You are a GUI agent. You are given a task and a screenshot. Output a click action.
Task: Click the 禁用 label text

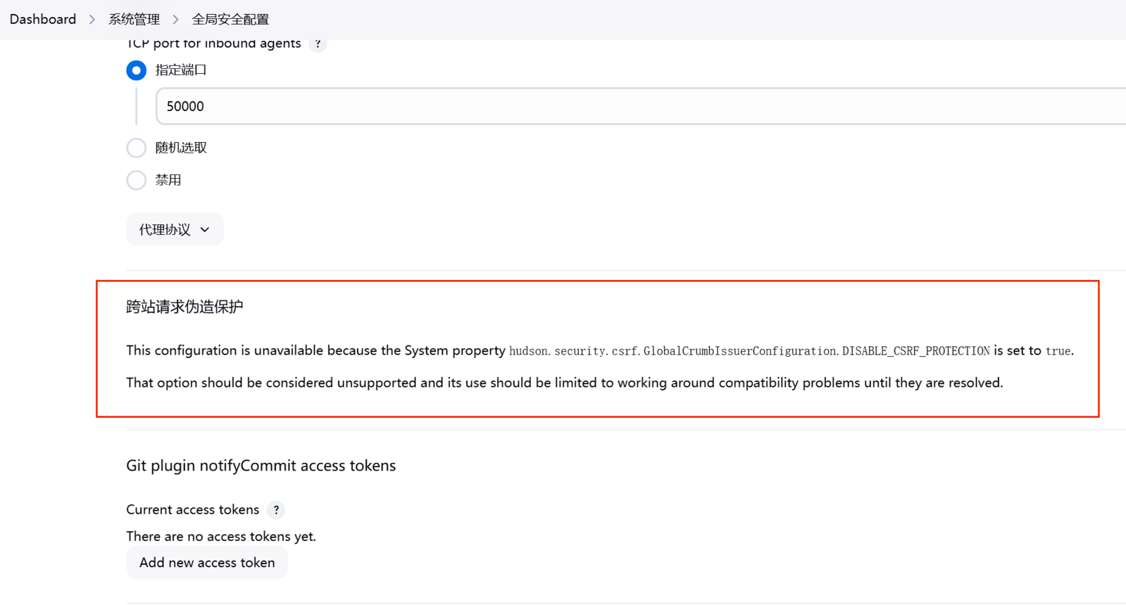[x=168, y=180]
